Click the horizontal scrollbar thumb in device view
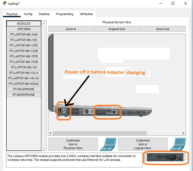Screen dimensions: 193x171 100,133
